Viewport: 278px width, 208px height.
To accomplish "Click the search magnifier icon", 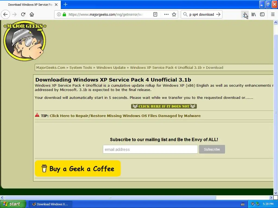I will [185, 14].
